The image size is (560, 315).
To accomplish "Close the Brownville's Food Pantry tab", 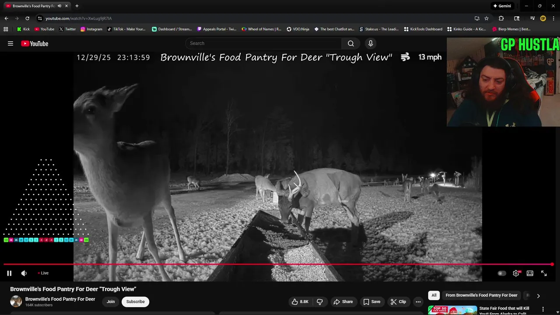I will coord(66,6).
